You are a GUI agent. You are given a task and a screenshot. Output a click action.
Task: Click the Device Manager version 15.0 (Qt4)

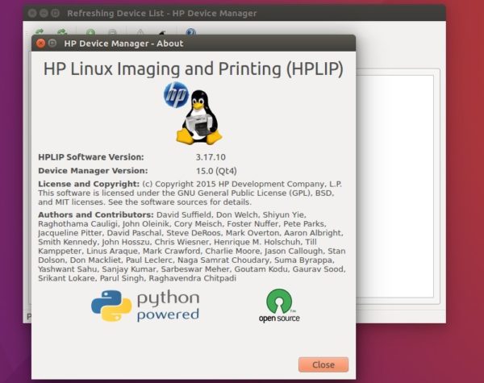click(216, 171)
